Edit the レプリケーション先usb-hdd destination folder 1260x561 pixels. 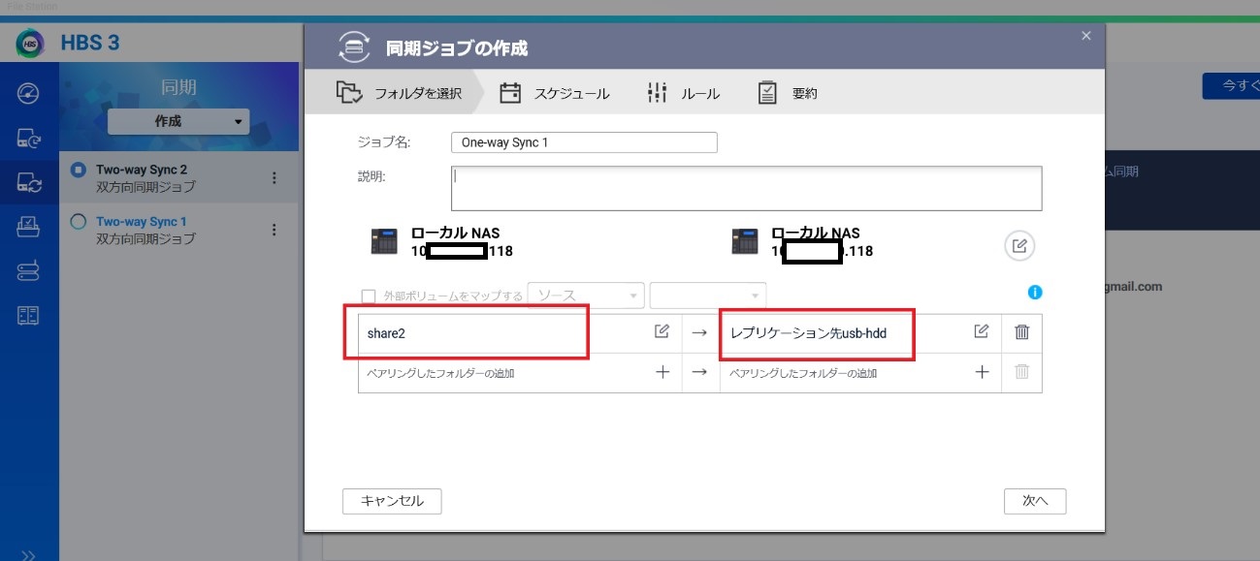pos(981,332)
